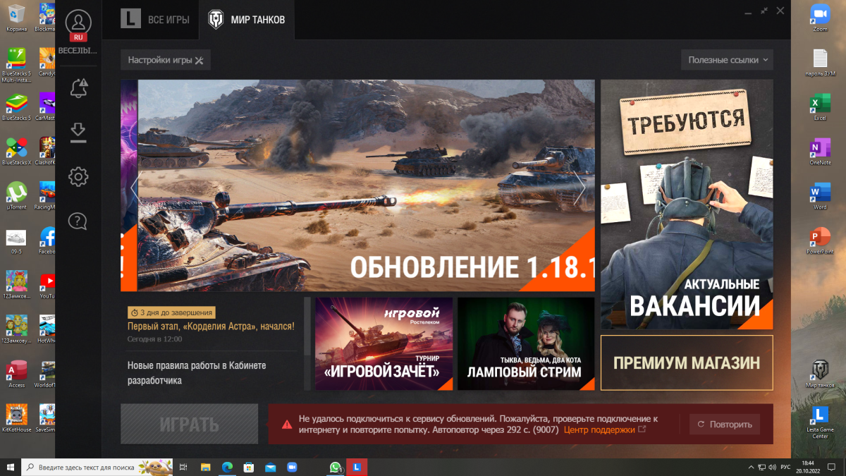Screen dimensions: 846x476
Task: Open volume control in system tray
Action: 774,467
